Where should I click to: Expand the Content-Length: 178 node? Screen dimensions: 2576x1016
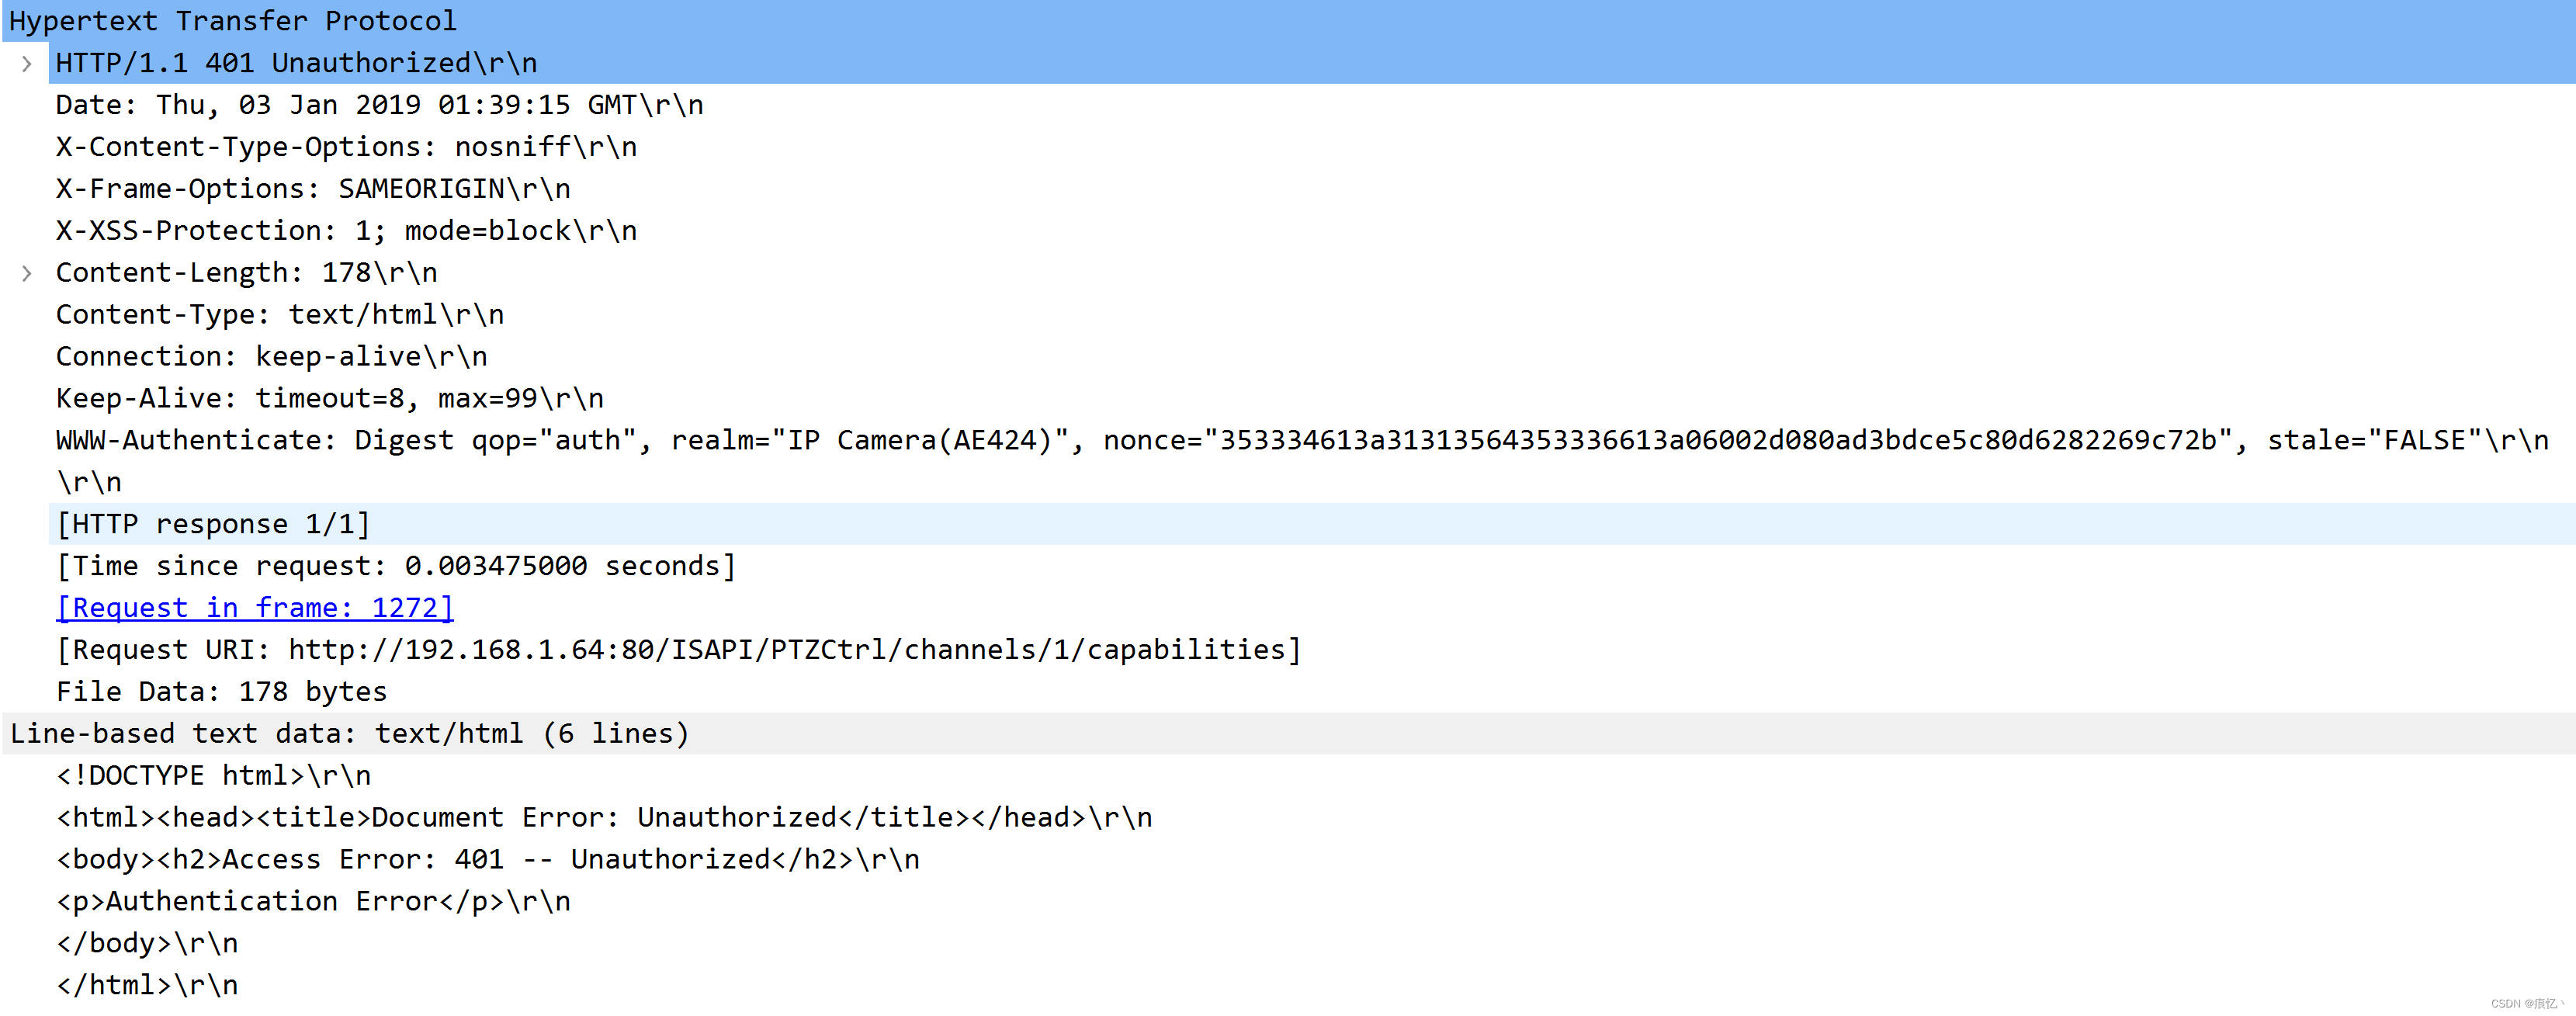click(x=26, y=271)
